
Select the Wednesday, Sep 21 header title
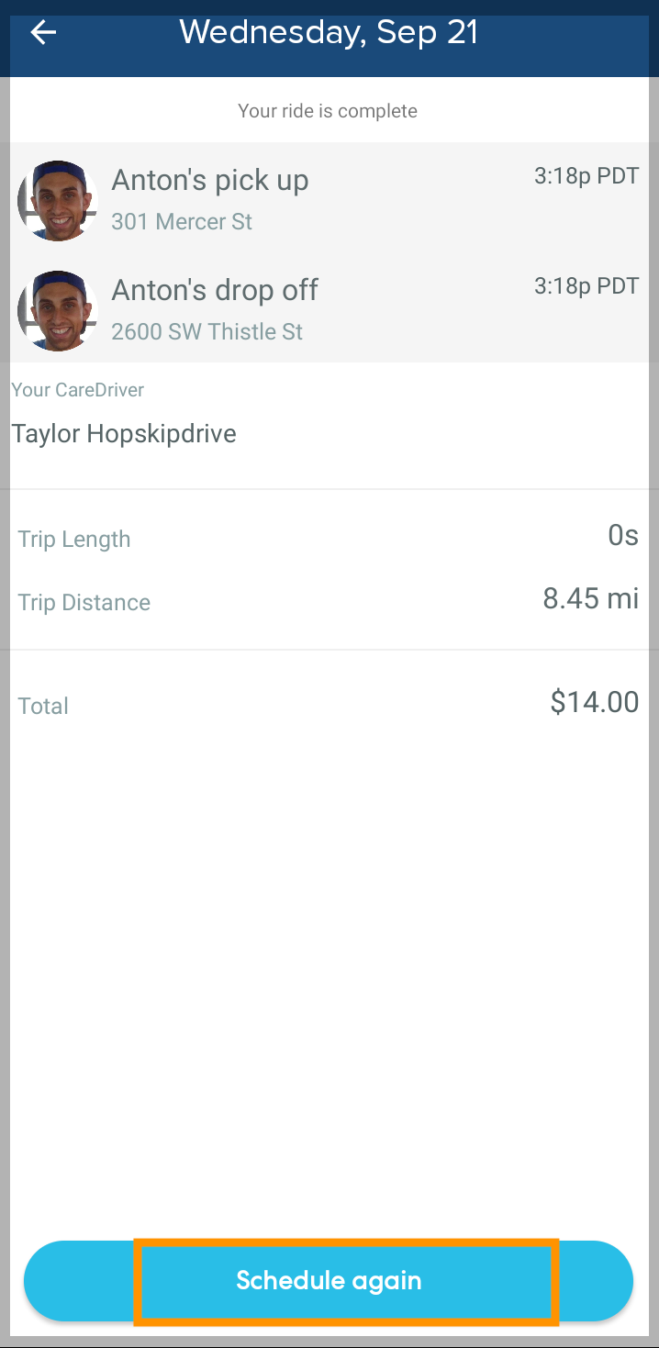click(x=329, y=33)
